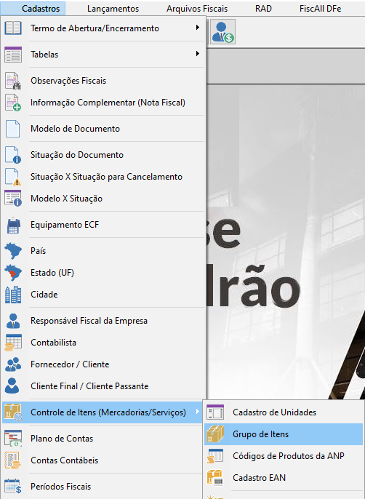Click the user with dollar toolbar icon
This screenshot has height=499, width=365.
(222, 31)
